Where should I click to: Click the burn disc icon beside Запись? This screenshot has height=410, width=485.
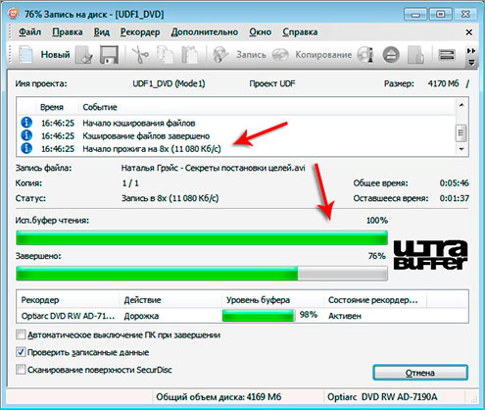click(x=220, y=55)
